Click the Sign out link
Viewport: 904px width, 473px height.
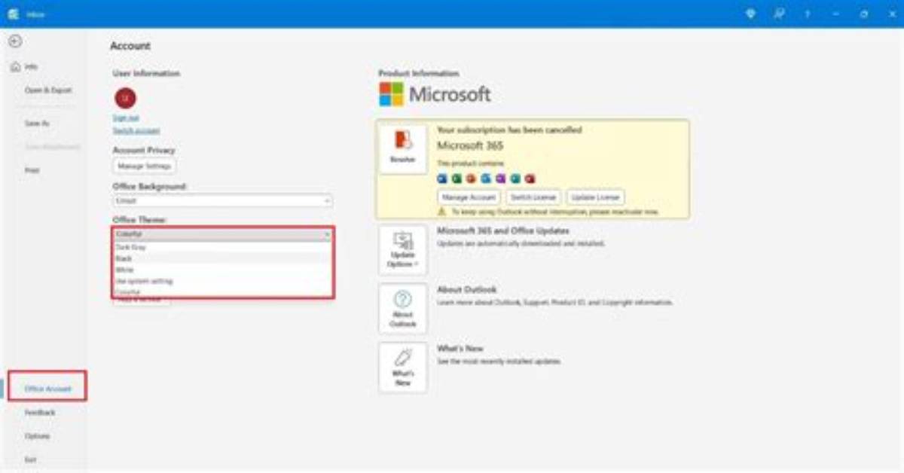125,117
